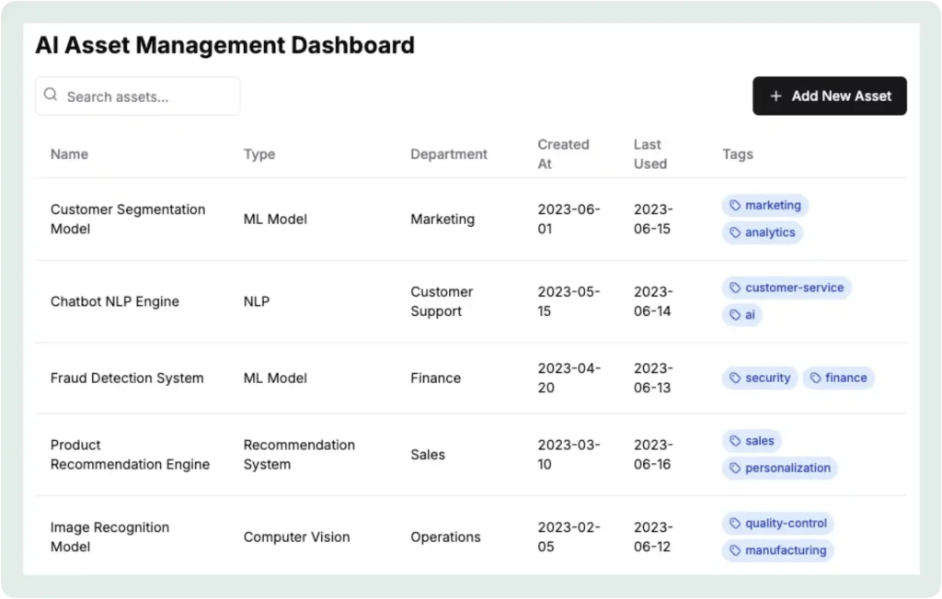The image size is (942, 599).
Task: Click the tag icon on customer-service tag
Action: pos(735,288)
